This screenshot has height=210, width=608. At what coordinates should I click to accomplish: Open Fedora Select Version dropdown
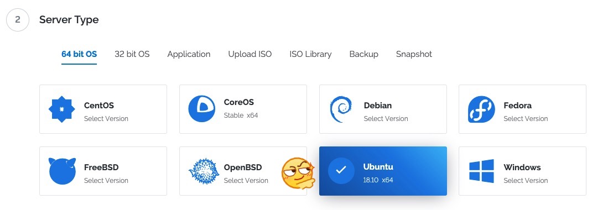click(526, 119)
